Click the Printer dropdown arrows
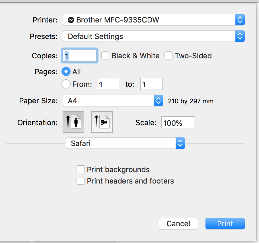 click(x=240, y=20)
